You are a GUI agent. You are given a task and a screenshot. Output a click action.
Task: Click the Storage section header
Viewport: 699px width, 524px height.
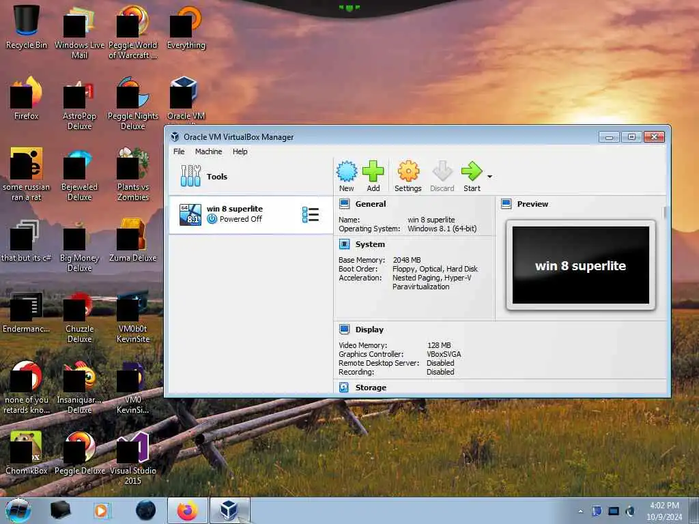(x=371, y=388)
